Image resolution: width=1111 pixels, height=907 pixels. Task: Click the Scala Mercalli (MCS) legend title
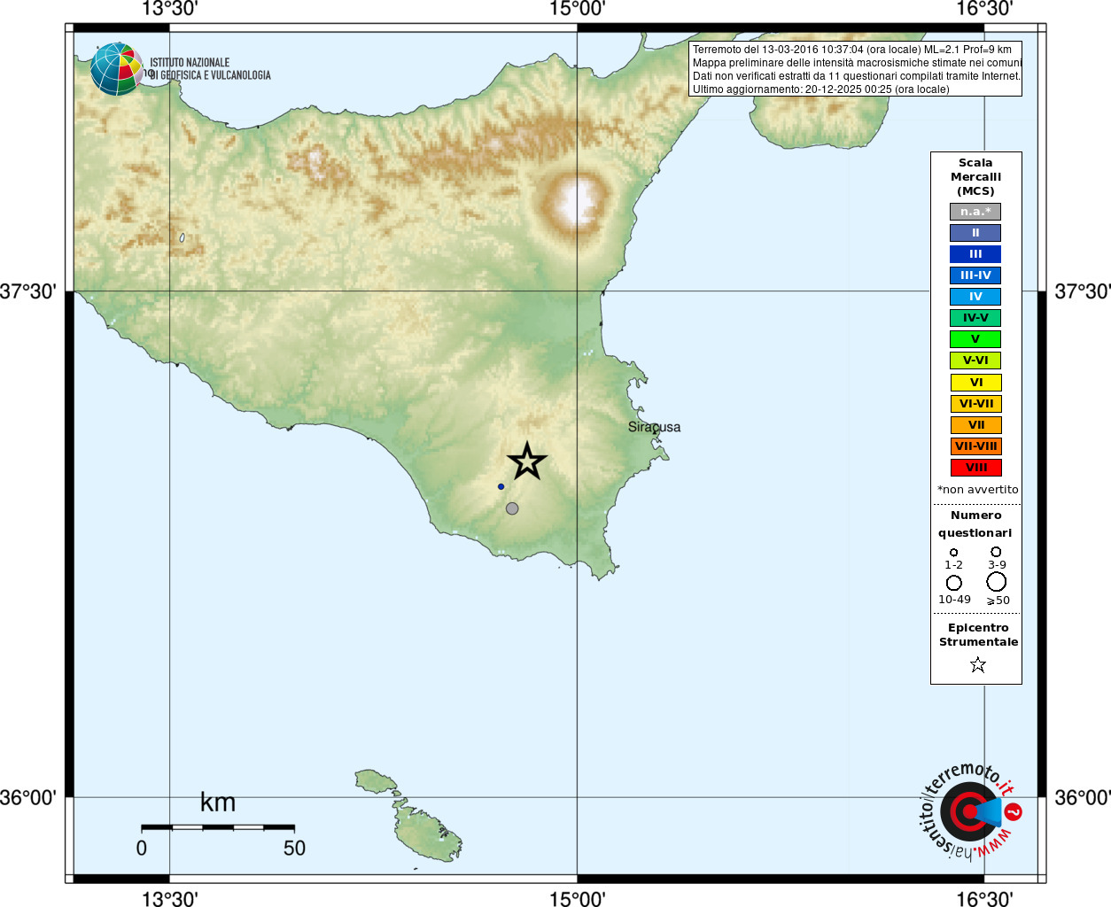(975, 177)
